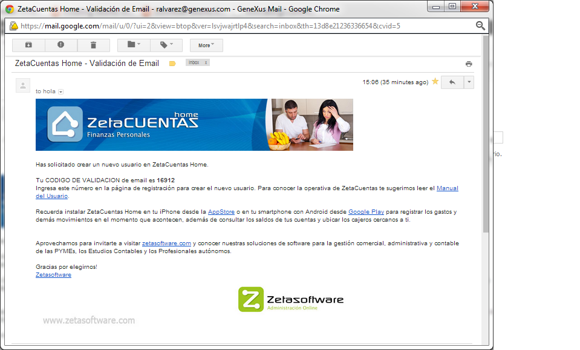580x350 pixels.
Task: Minimize the Chrome window
Action: click(x=435, y=6)
